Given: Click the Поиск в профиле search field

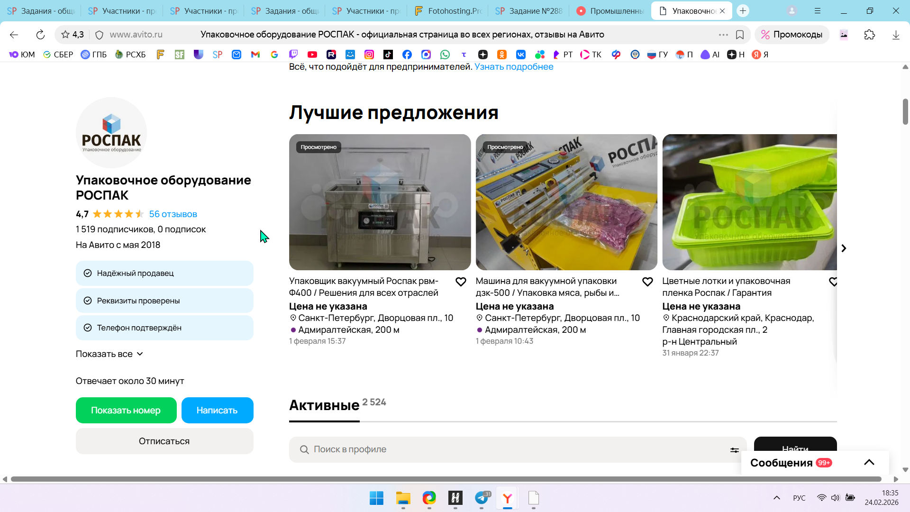Looking at the screenshot, I should click(x=512, y=449).
